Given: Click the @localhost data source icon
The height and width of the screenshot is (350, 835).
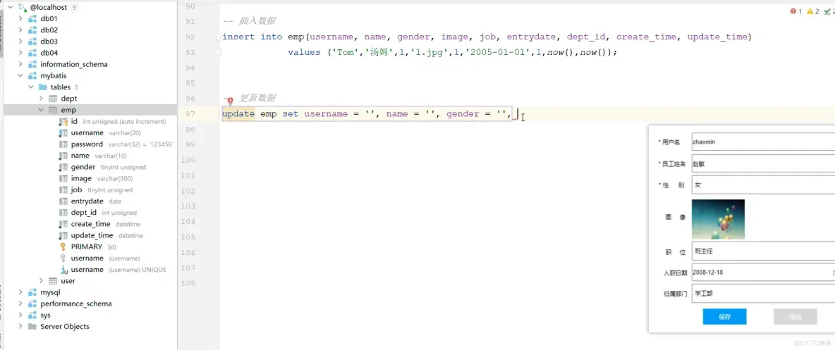Looking at the screenshot, I should [x=23, y=8].
